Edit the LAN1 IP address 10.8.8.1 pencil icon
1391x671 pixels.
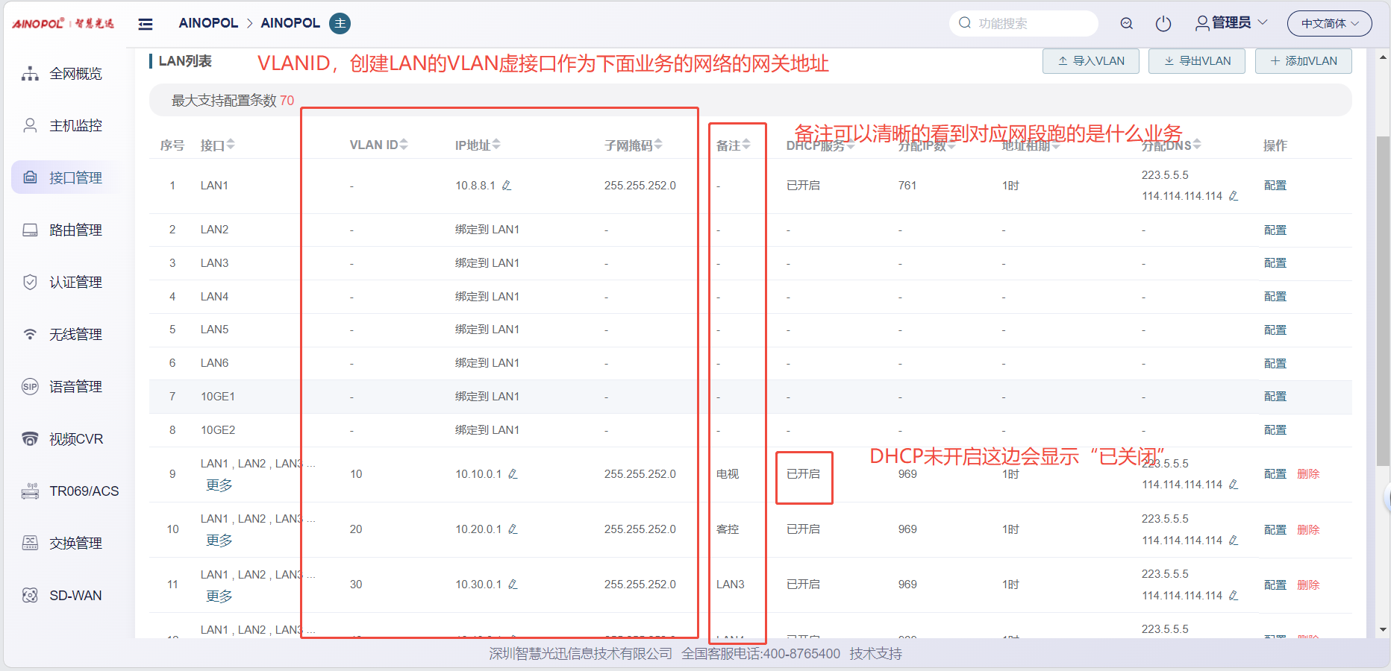tap(507, 186)
